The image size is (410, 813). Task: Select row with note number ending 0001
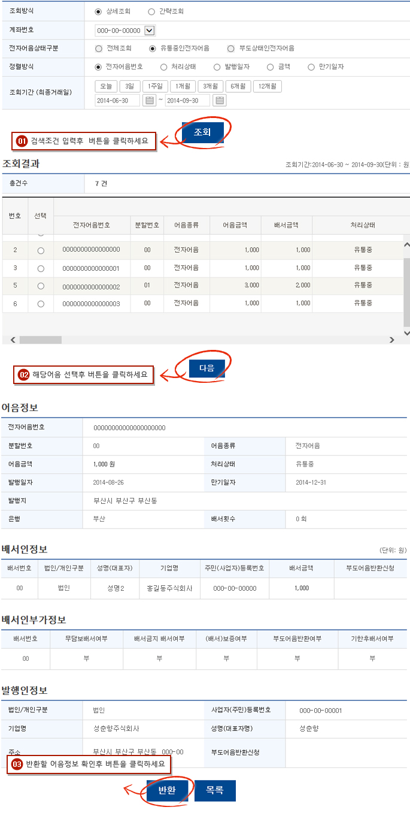[x=41, y=268]
